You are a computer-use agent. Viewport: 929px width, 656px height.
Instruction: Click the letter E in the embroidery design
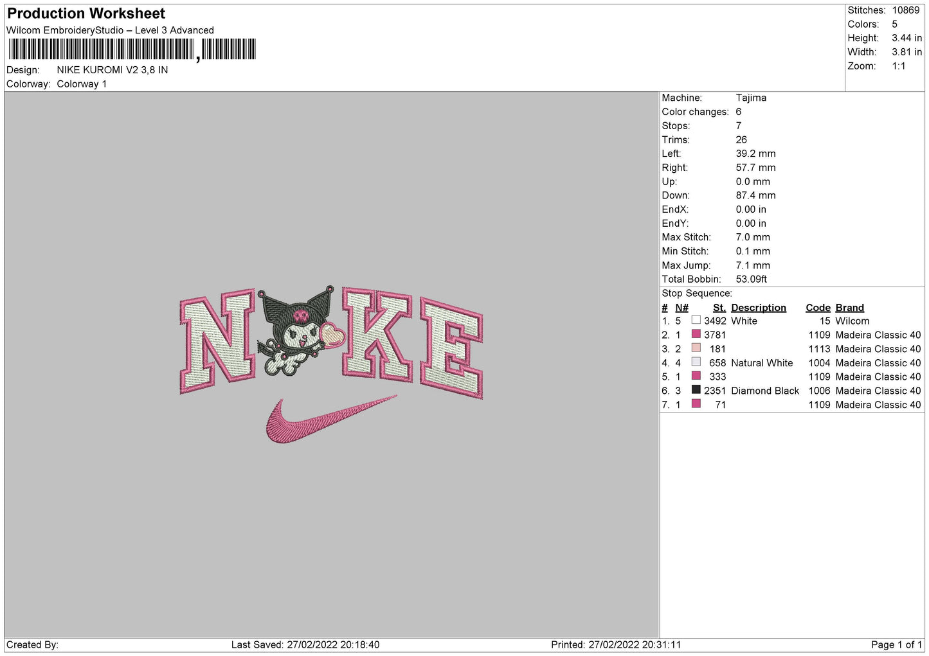click(x=451, y=348)
